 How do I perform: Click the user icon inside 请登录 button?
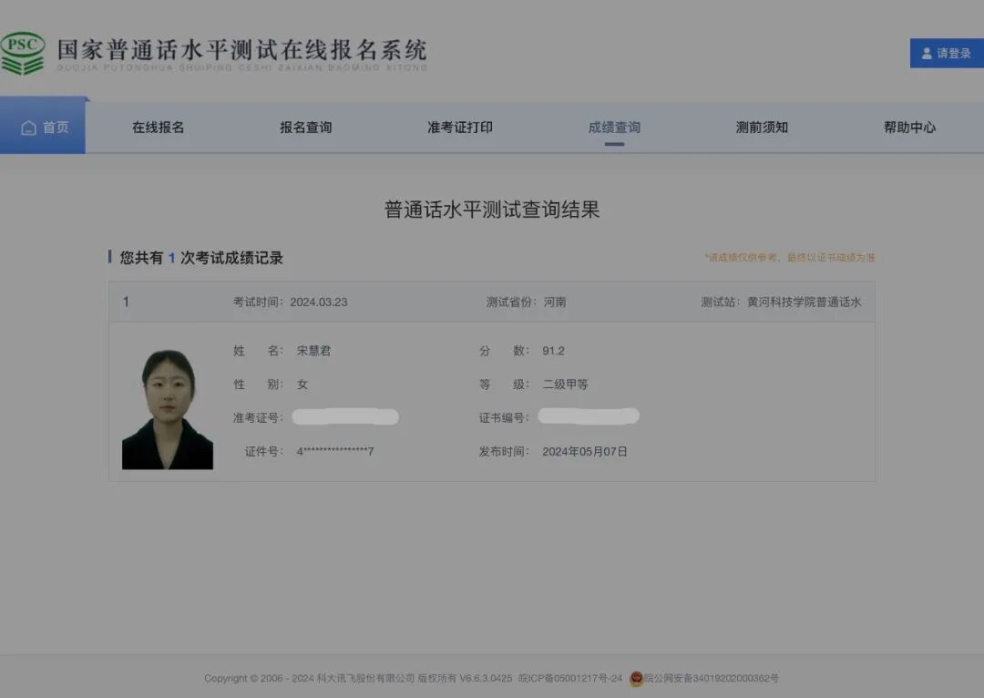coord(927,53)
